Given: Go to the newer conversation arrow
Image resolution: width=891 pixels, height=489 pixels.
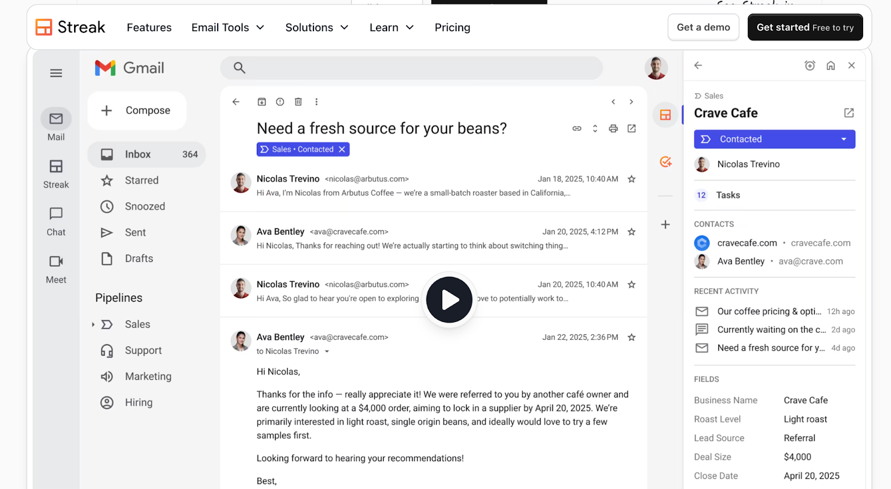Looking at the screenshot, I should click(613, 102).
